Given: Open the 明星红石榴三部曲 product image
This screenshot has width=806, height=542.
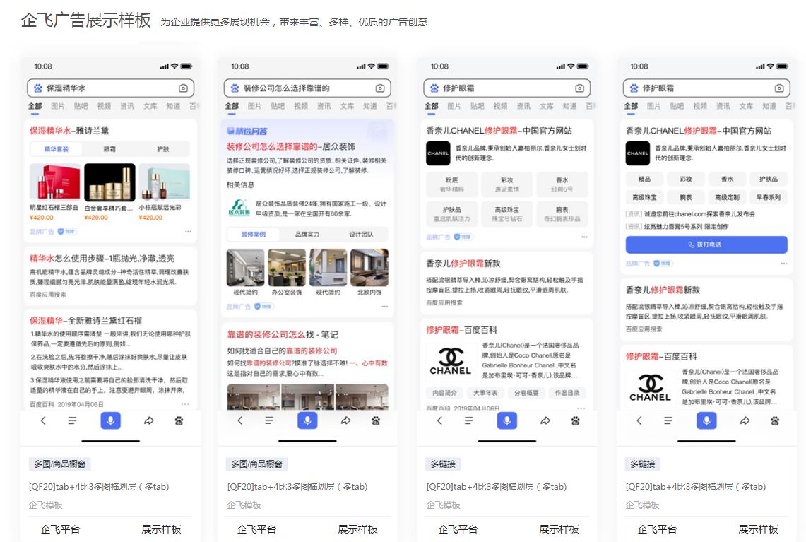Looking at the screenshot, I should pyautogui.click(x=55, y=182).
